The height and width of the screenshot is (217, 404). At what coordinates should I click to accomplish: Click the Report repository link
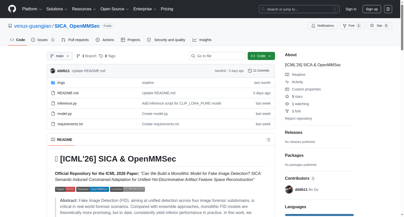[298, 118]
